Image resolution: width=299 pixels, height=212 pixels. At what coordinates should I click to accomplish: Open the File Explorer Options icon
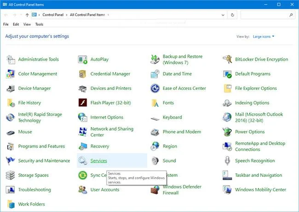[227, 88]
